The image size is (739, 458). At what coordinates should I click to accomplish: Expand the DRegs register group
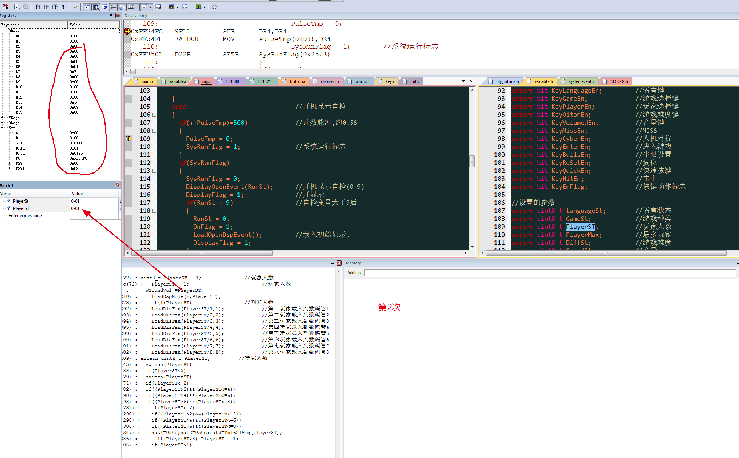click(3, 123)
